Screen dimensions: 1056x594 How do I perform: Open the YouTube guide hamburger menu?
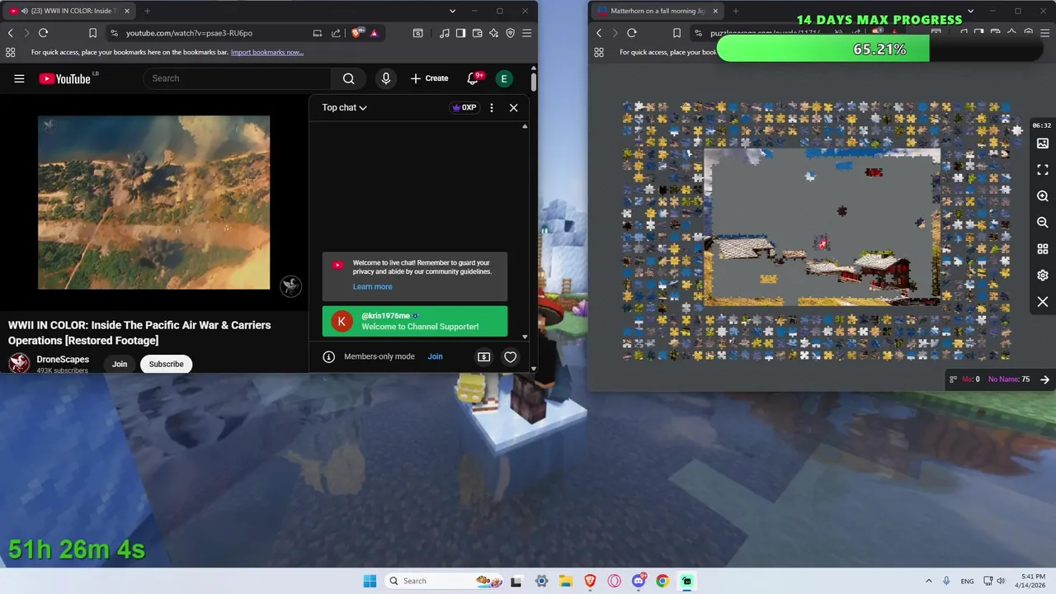point(19,78)
